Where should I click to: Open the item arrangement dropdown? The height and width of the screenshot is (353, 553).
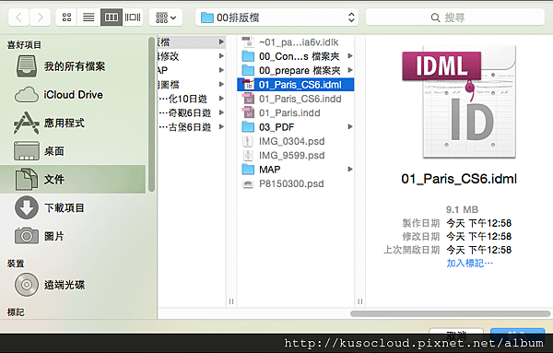166,18
